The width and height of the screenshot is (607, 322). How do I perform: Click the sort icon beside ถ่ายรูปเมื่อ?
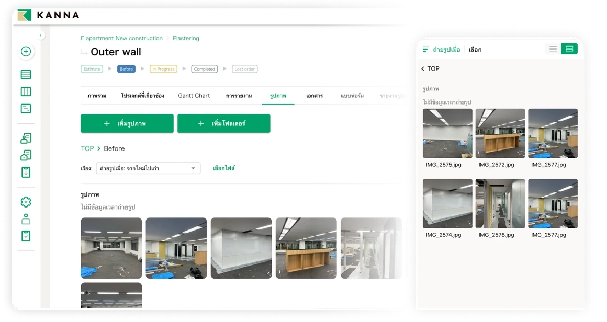tap(425, 50)
